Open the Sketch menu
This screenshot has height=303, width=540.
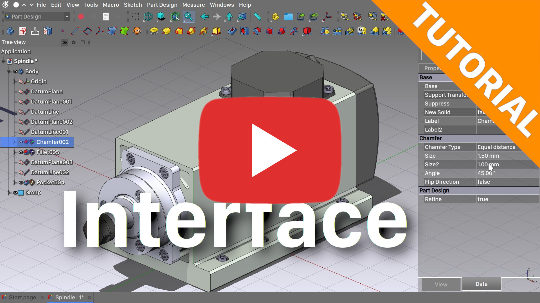point(133,5)
